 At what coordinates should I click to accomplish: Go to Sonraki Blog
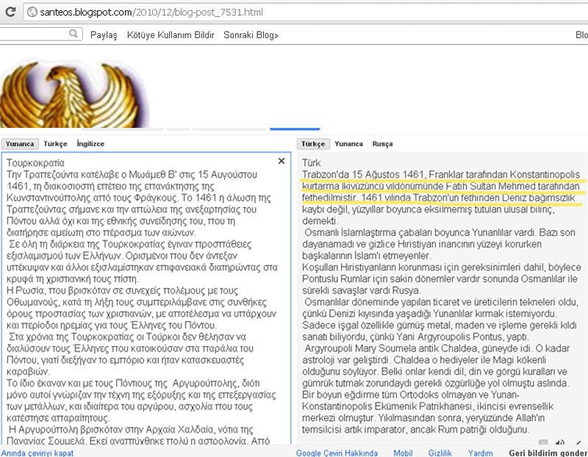(251, 35)
